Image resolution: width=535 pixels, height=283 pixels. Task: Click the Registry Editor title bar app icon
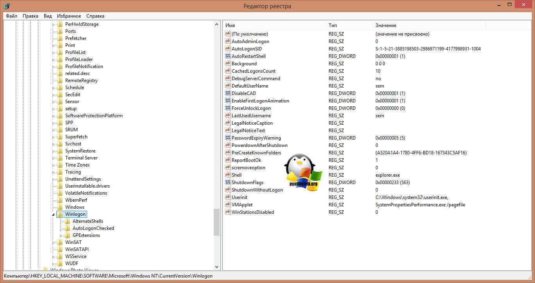click(x=7, y=6)
